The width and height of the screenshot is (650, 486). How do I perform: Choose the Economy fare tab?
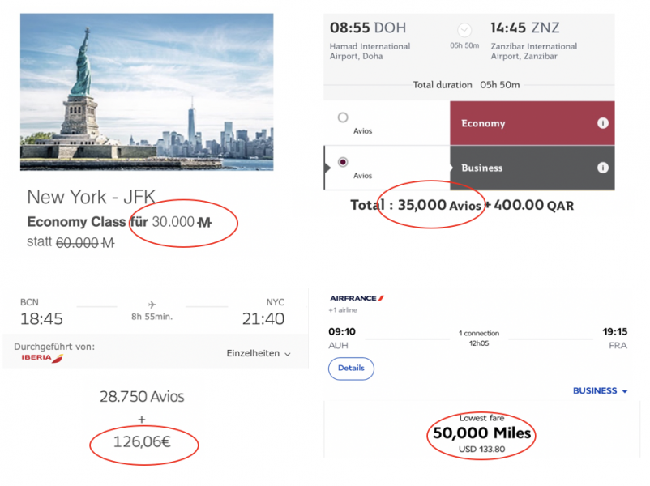click(x=532, y=123)
